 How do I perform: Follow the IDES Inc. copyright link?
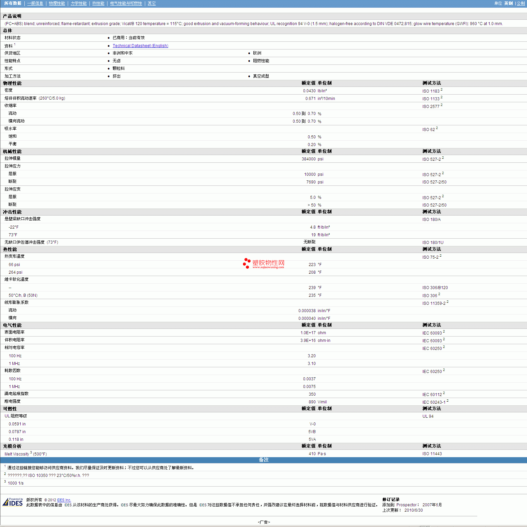[64, 500]
